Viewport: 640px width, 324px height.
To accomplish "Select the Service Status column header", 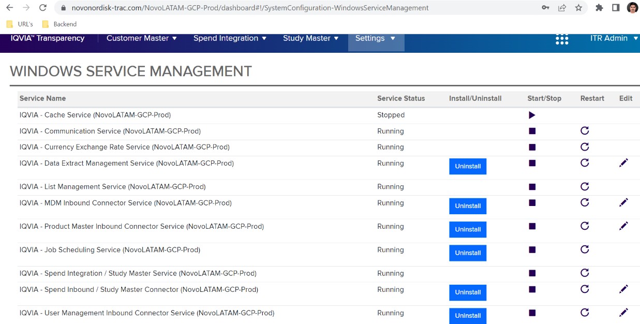I will point(401,98).
